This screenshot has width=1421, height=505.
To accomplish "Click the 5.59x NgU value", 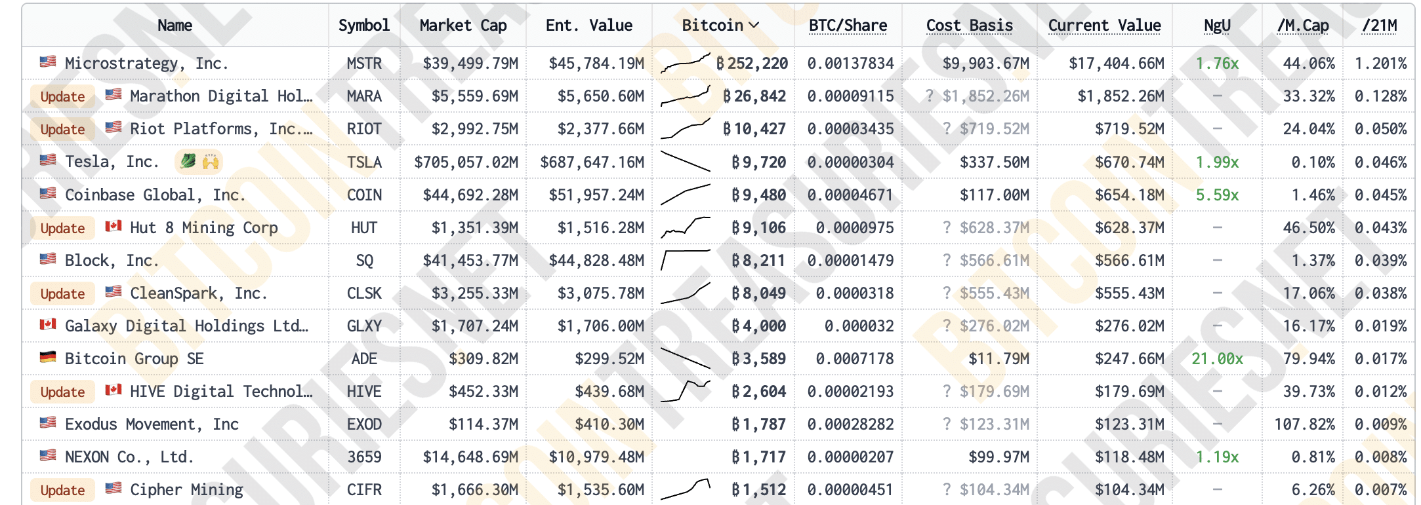I will coord(1218,195).
